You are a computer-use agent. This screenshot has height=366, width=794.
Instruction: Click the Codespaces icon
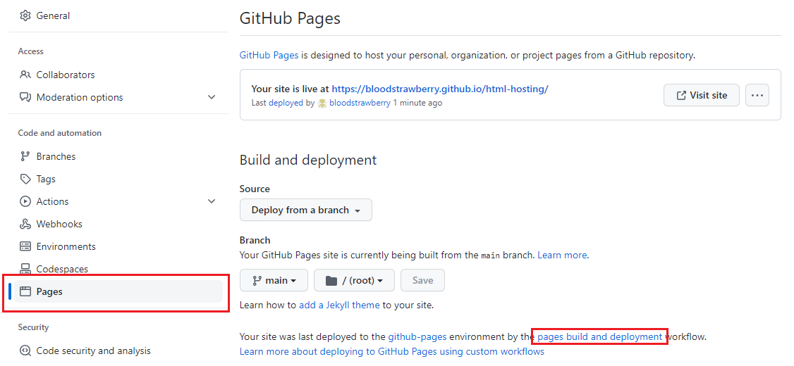coord(25,268)
